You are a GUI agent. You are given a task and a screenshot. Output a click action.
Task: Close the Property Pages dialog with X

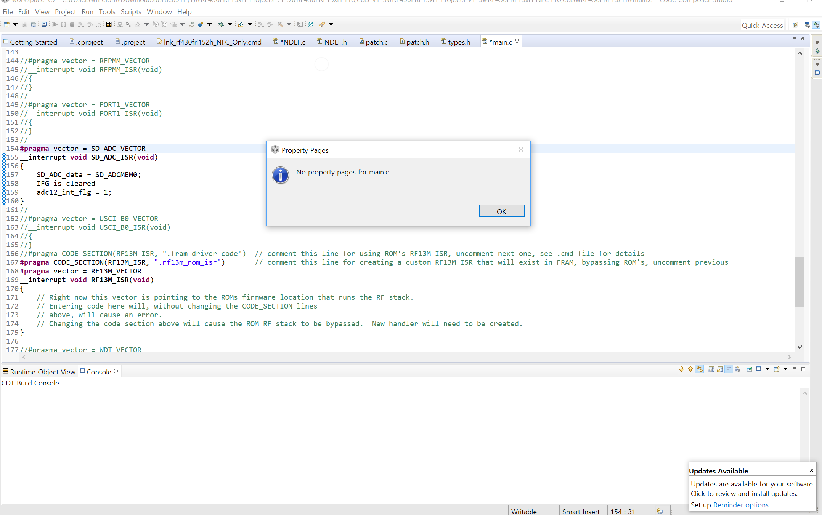tap(521, 150)
